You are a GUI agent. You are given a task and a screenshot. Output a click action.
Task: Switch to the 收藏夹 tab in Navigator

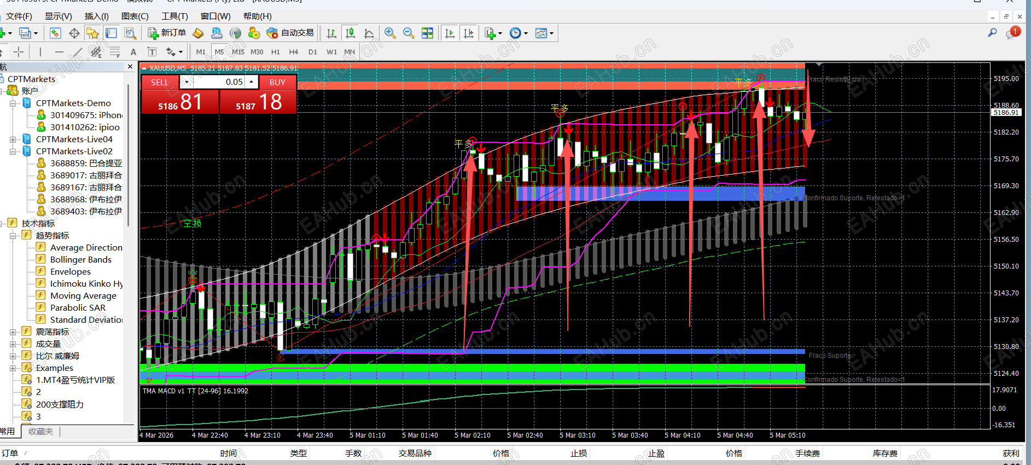(x=41, y=432)
